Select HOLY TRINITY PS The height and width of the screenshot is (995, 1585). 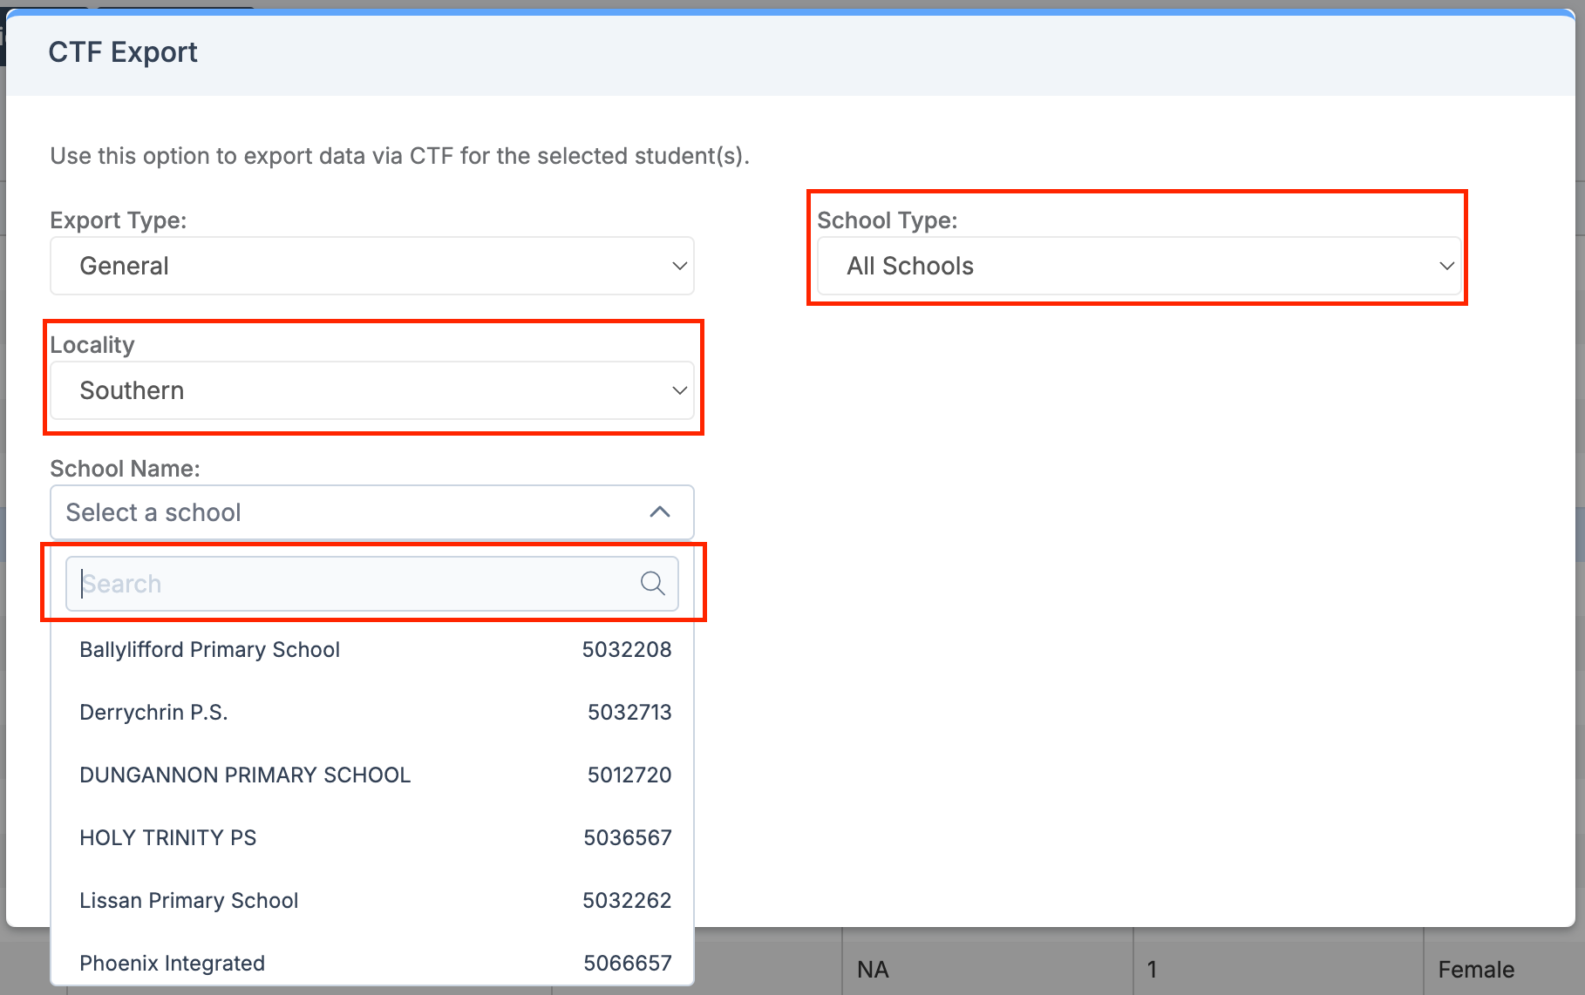point(167,837)
